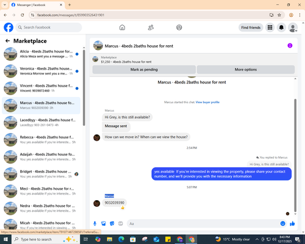Attach a photo or file icon

coord(104,224)
